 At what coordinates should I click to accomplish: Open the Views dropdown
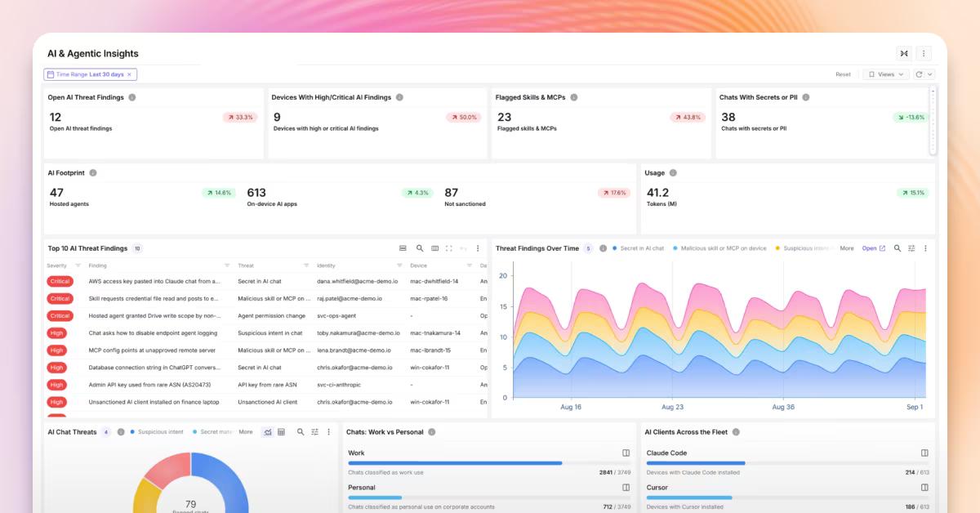point(886,74)
